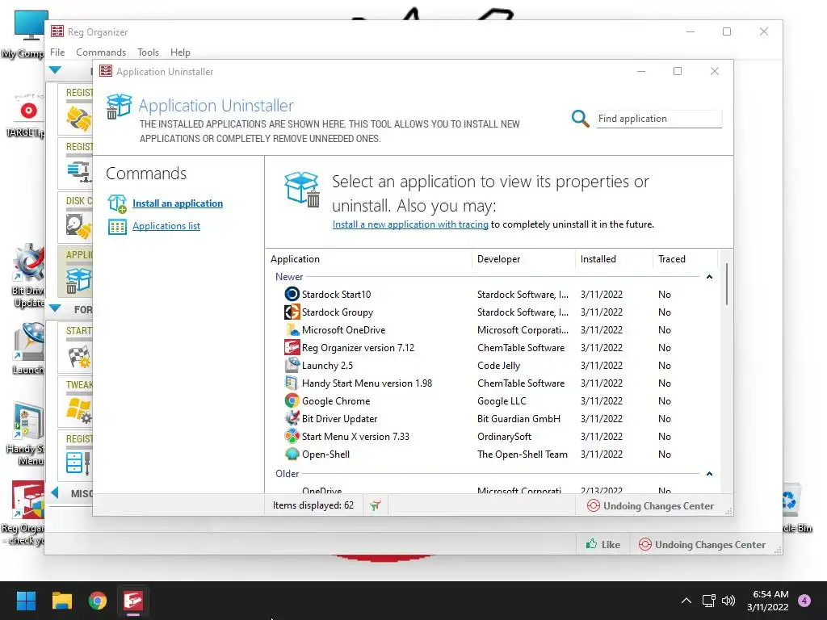The width and height of the screenshot is (827, 620).
Task: Click the Stardock Groupy app icon
Action: [292, 312]
